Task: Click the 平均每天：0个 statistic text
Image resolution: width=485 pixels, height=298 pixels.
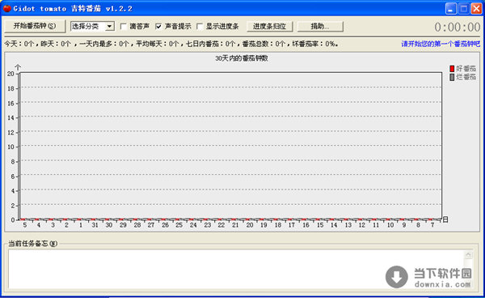Action: pyautogui.click(x=157, y=44)
